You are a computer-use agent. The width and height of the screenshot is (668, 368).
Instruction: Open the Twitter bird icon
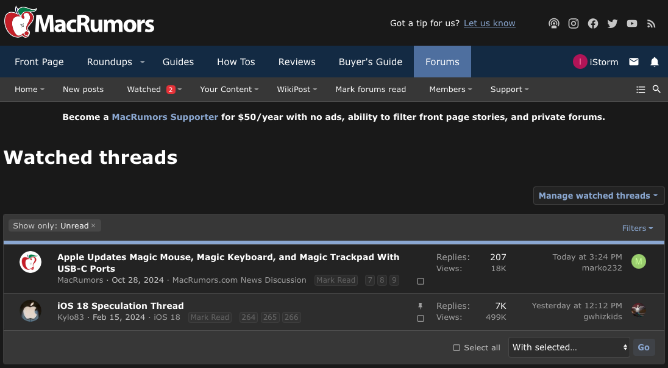pos(613,23)
